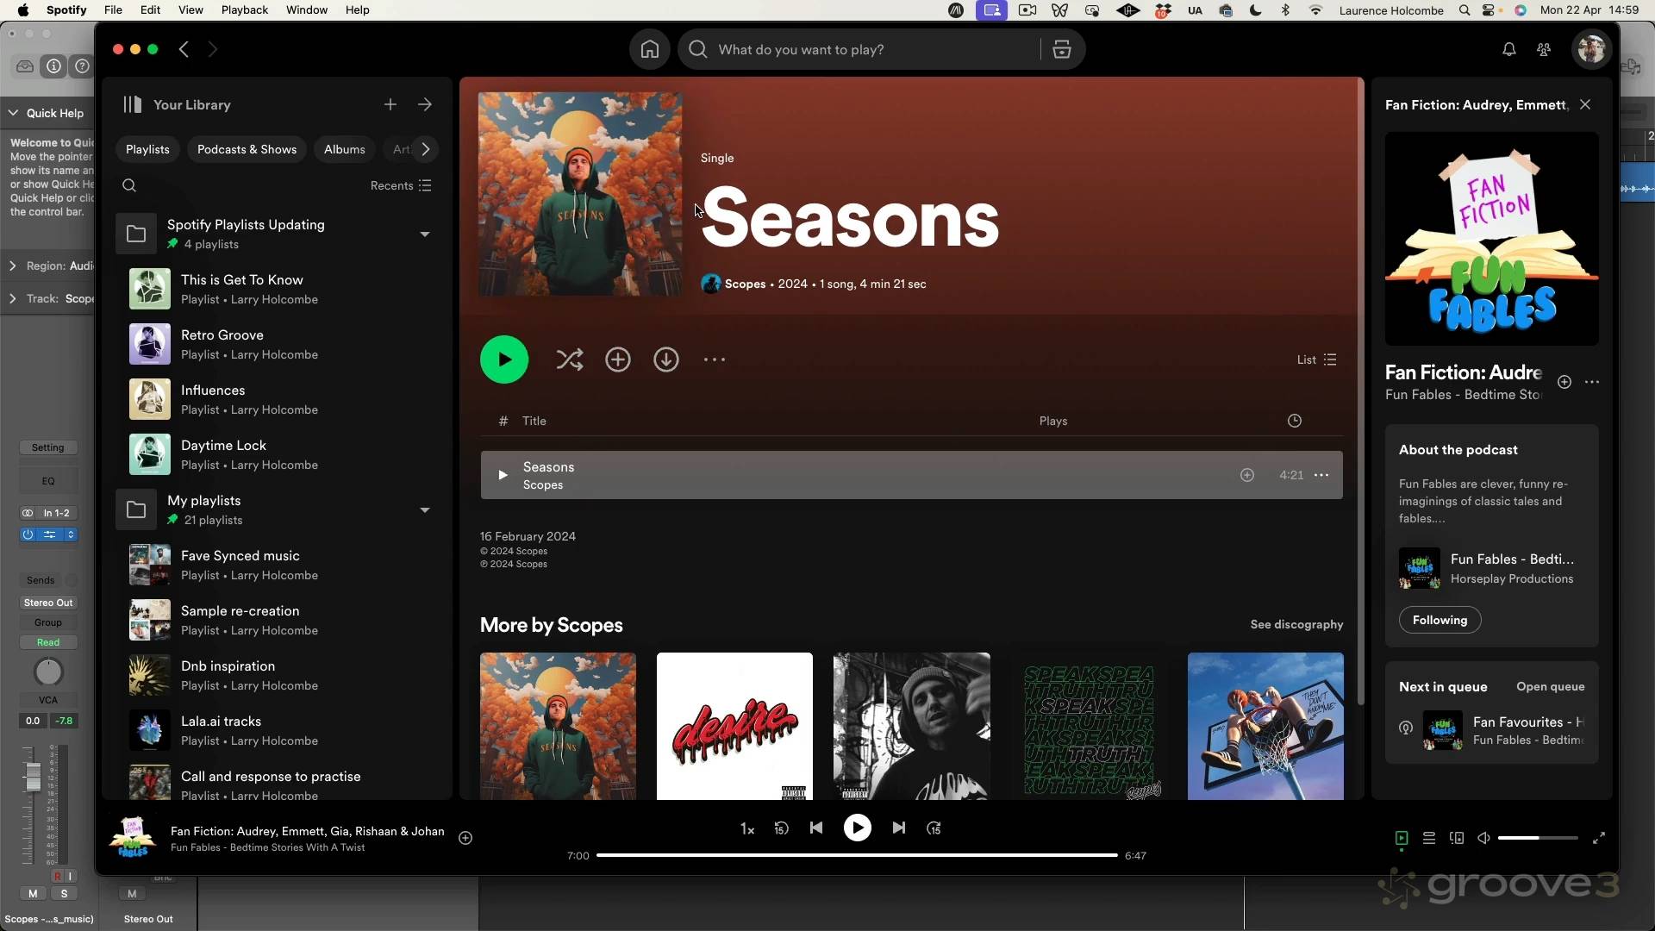Create playlist with plus icon in library
This screenshot has height=931, width=1655.
[x=390, y=104]
